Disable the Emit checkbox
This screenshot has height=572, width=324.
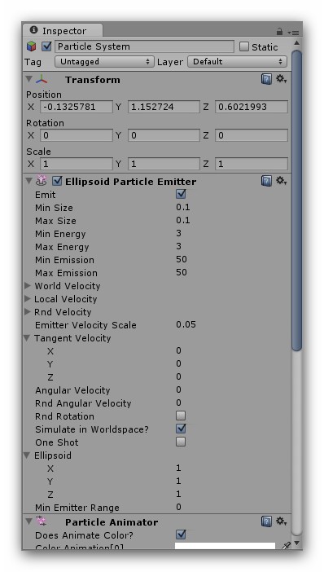(181, 194)
